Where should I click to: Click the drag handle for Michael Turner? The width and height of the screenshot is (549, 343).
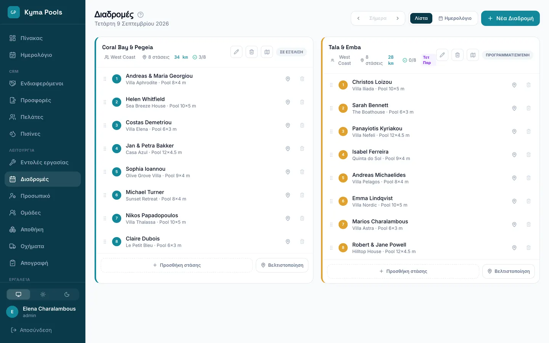click(105, 195)
